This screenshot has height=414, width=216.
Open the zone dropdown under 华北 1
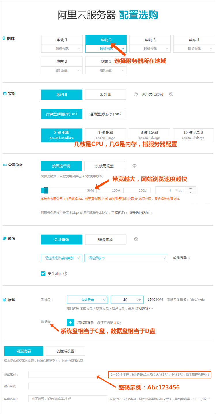[62, 49]
